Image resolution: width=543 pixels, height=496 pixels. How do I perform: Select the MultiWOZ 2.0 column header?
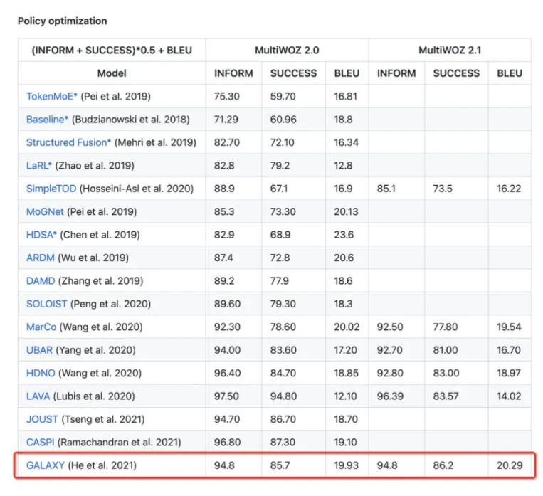click(x=287, y=51)
